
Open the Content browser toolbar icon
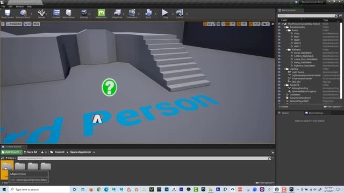click(56, 13)
